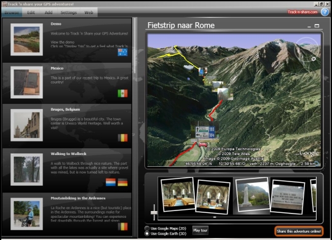
Task: Click the Mexican flag on Mexico trip
Action: tap(122, 94)
